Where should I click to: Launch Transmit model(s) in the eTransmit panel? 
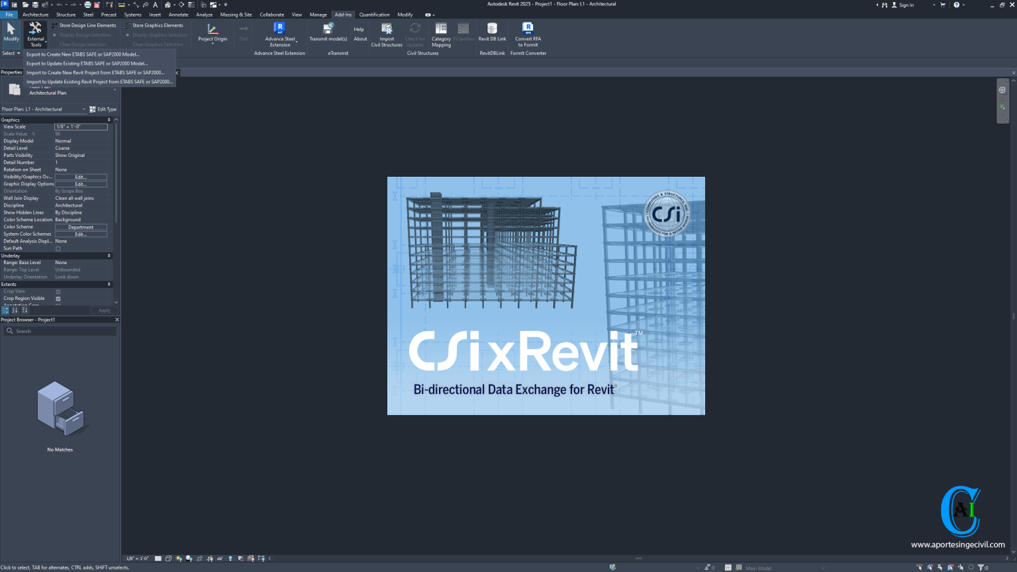(328, 33)
